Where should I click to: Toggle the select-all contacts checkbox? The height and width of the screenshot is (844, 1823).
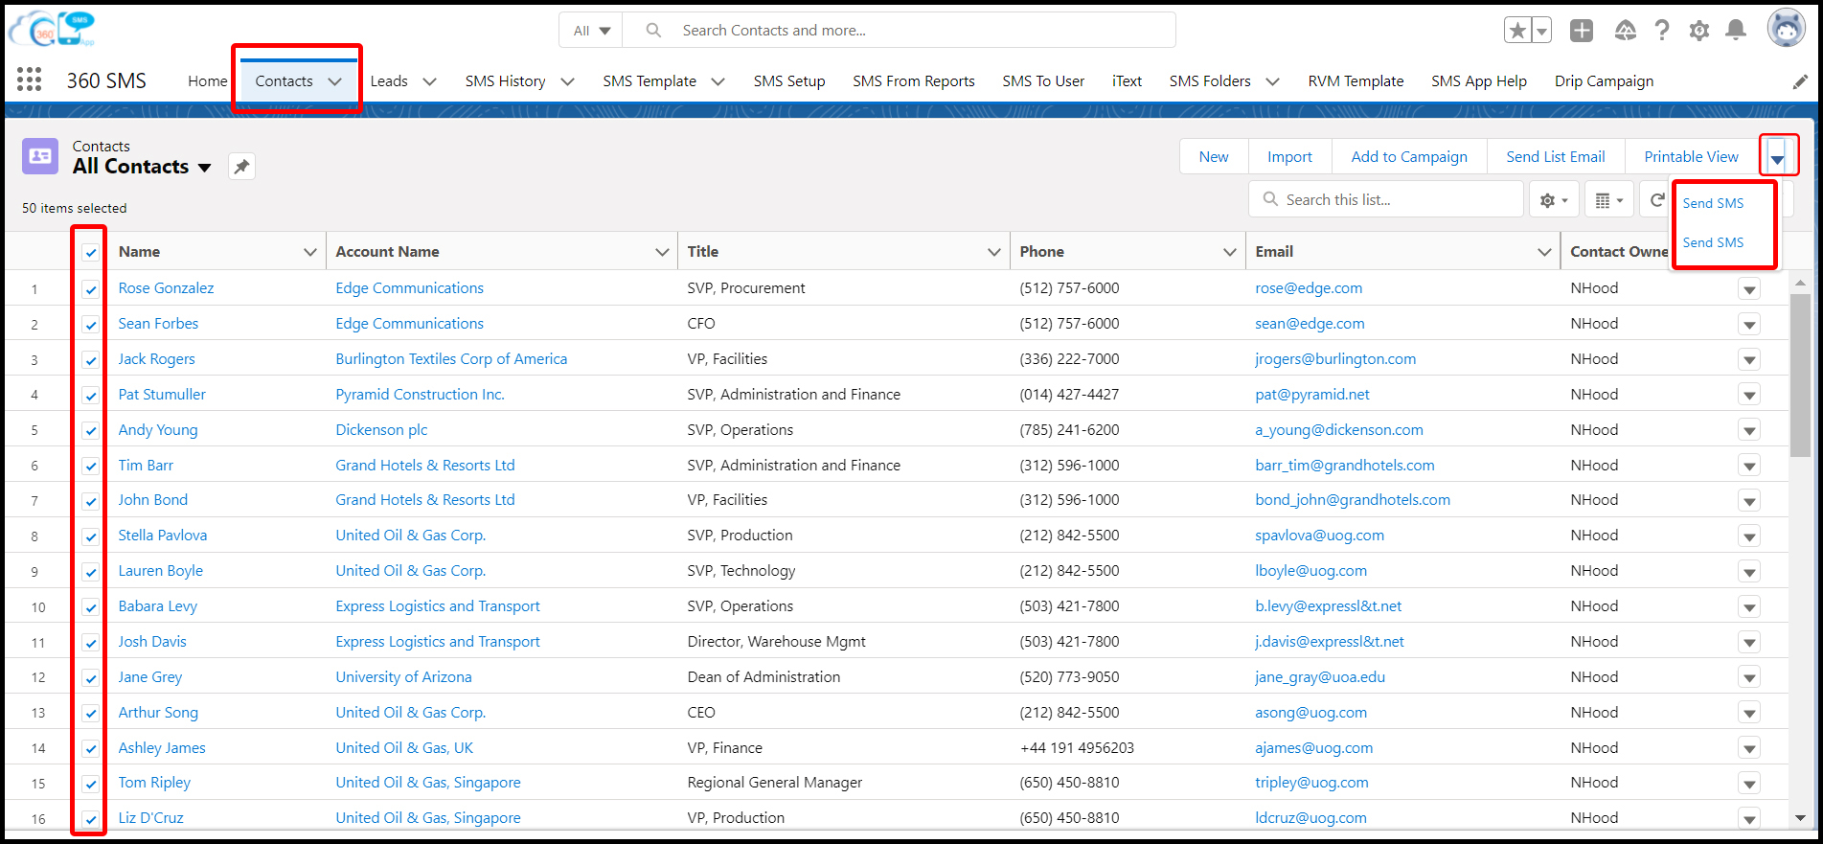pyautogui.click(x=90, y=253)
